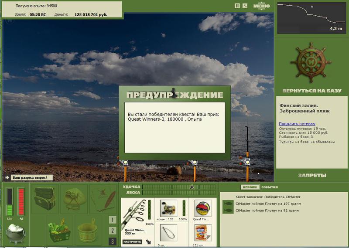Open the food basket icon
The width and height of the screenshot is (349, 248).
(x=59, y=230)
